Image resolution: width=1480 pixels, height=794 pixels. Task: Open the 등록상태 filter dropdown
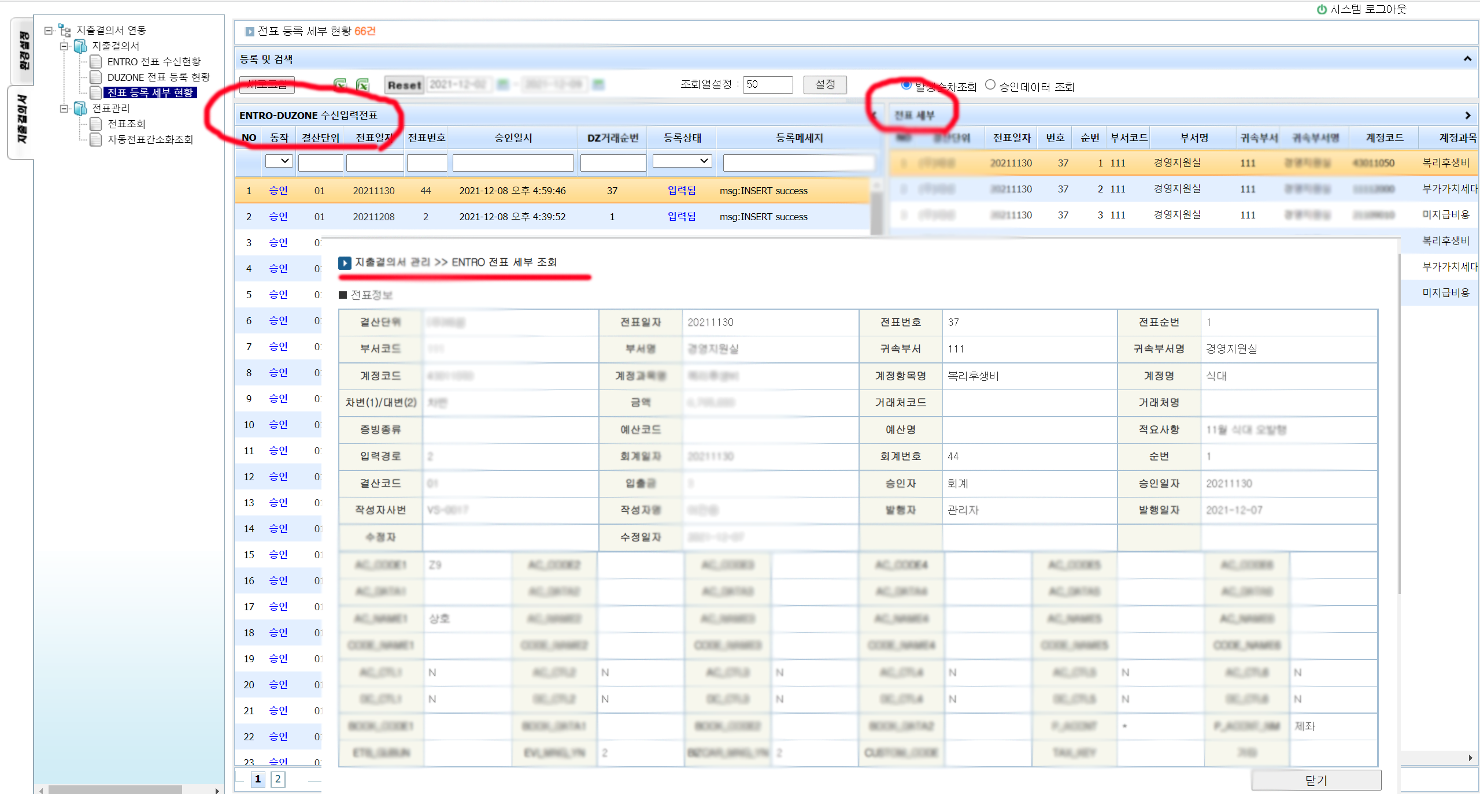(682, 161)
